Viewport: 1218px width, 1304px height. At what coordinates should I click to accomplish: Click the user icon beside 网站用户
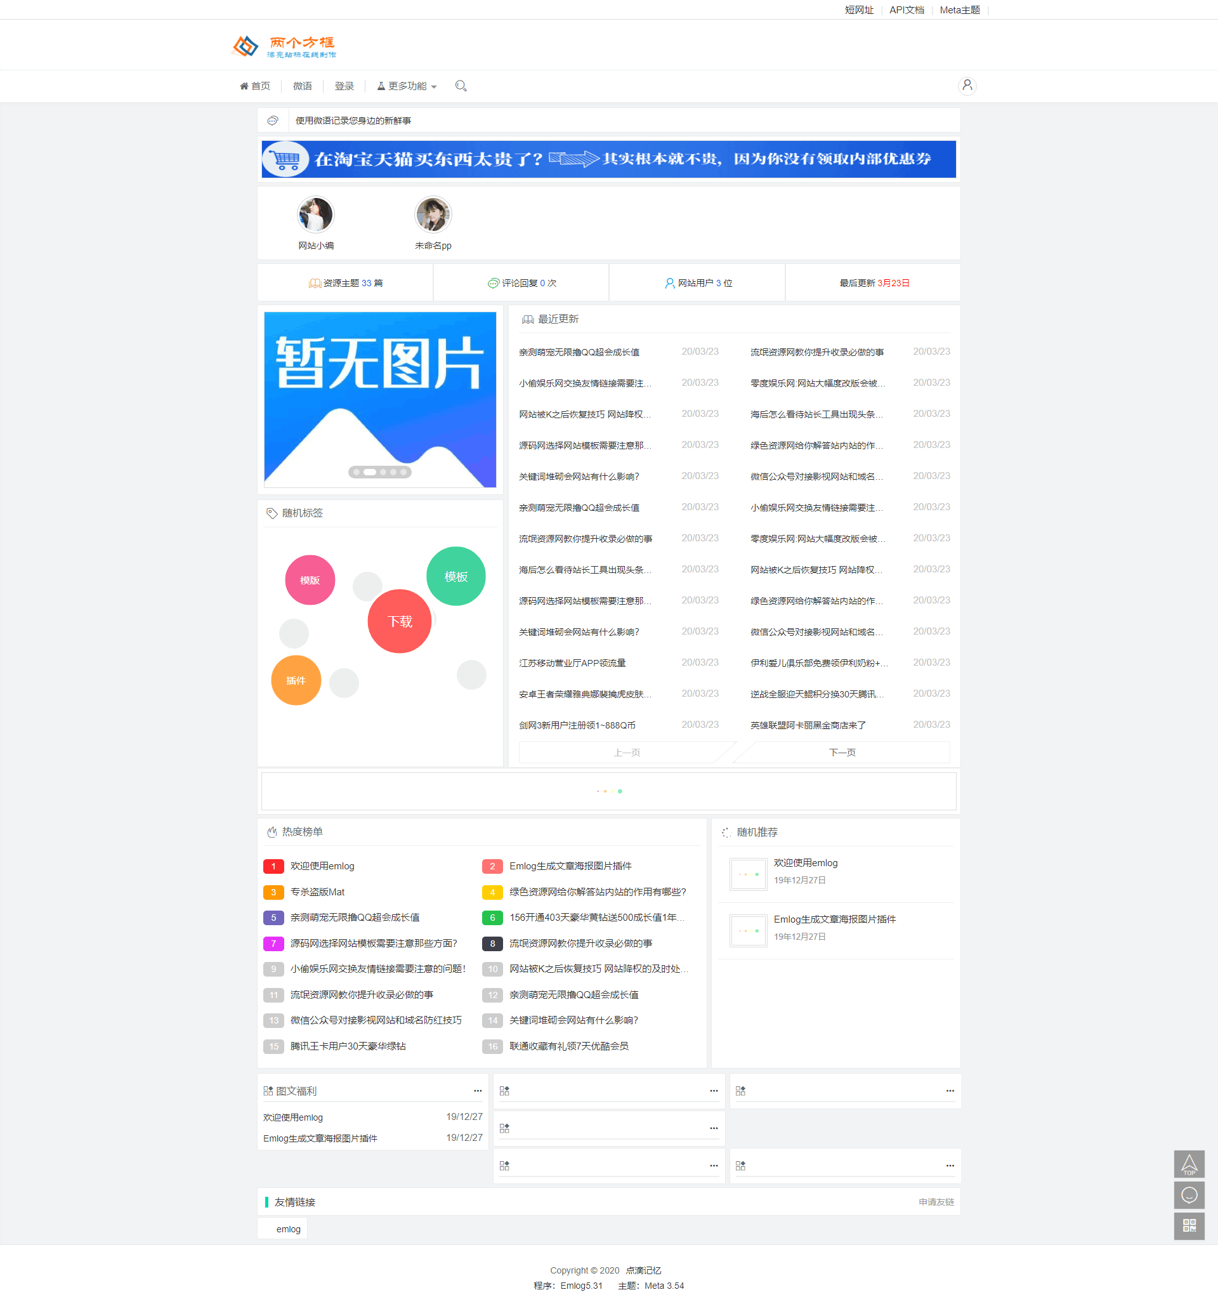coord(670,284)
